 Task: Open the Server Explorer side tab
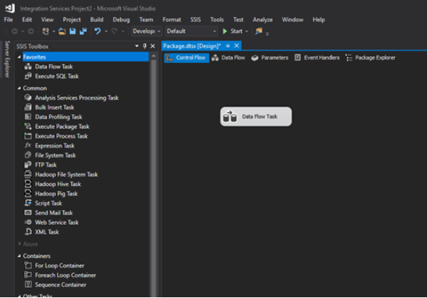[7, 59]
